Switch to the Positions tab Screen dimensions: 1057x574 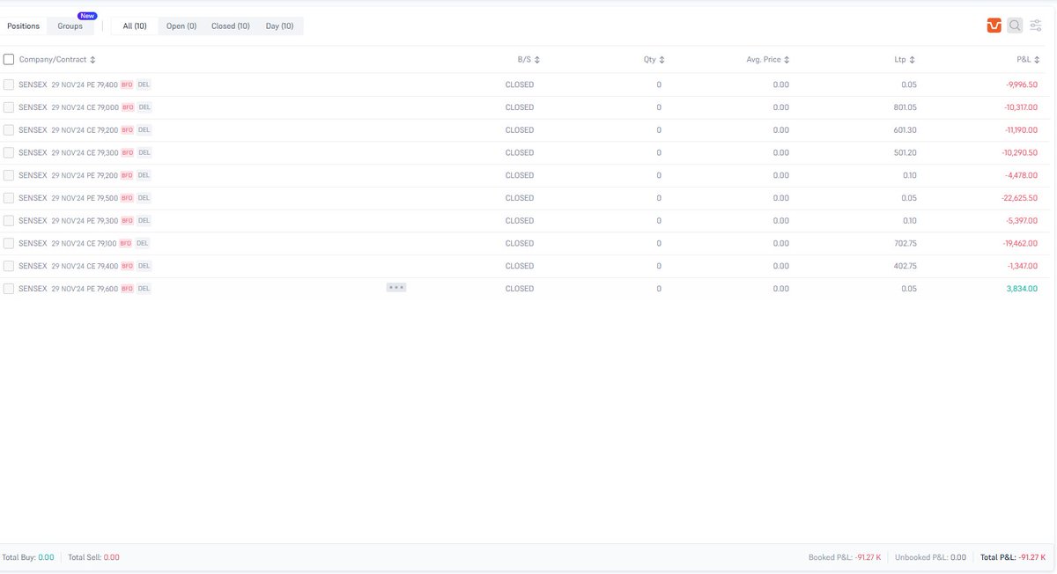(x=24, y=26)
